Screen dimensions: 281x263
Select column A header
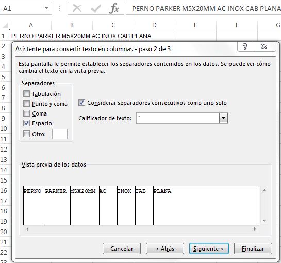(x=31, y=25)
